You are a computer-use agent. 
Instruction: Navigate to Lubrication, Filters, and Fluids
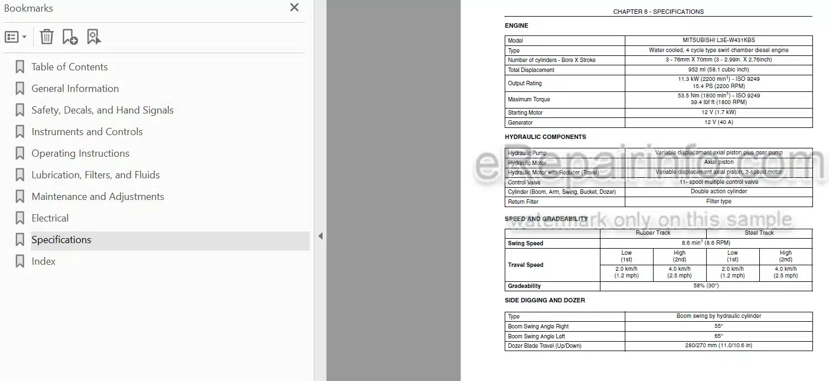[95, 175]
